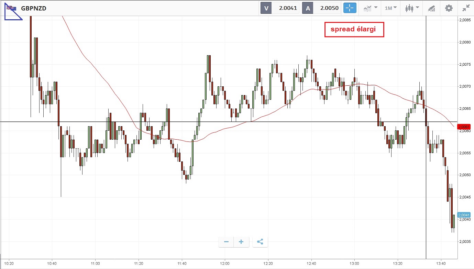The image size is (474, 269).
Task: Click the 2,0070 price axis label
Action: pos(465,87)
